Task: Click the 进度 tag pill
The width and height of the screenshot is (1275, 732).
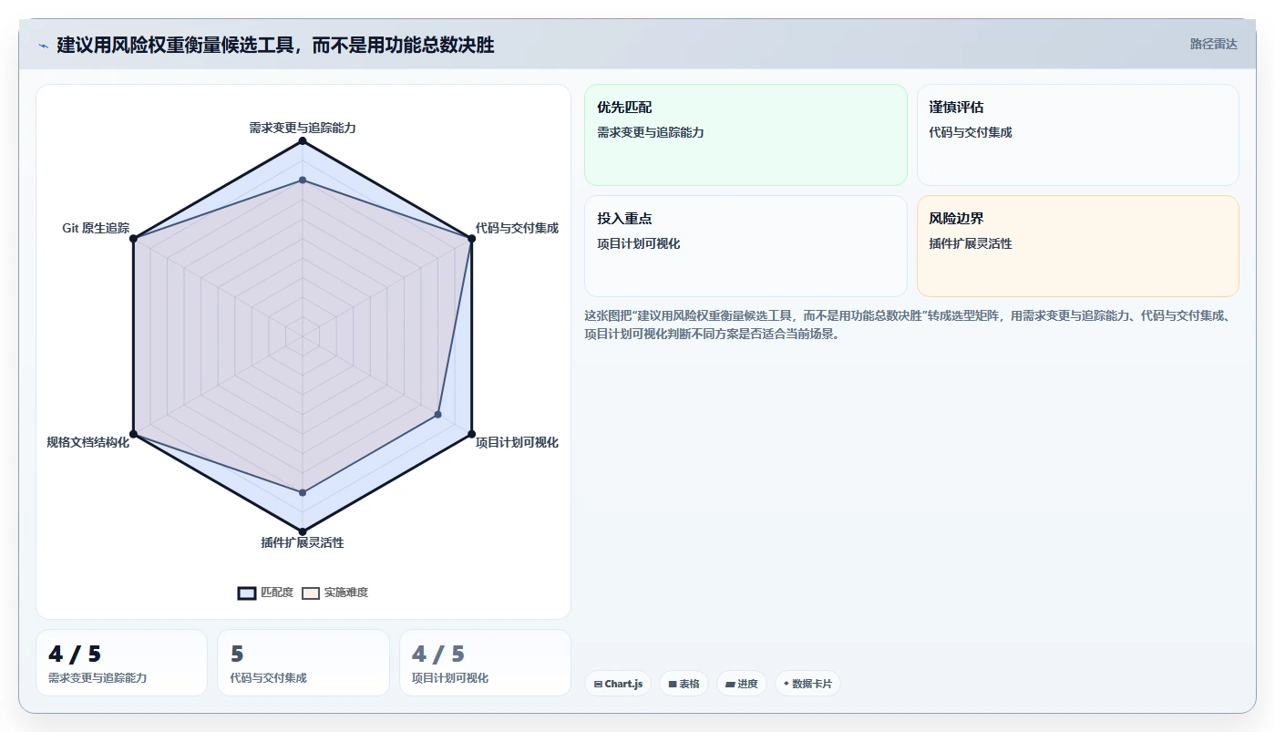Action: click(742, 684)
